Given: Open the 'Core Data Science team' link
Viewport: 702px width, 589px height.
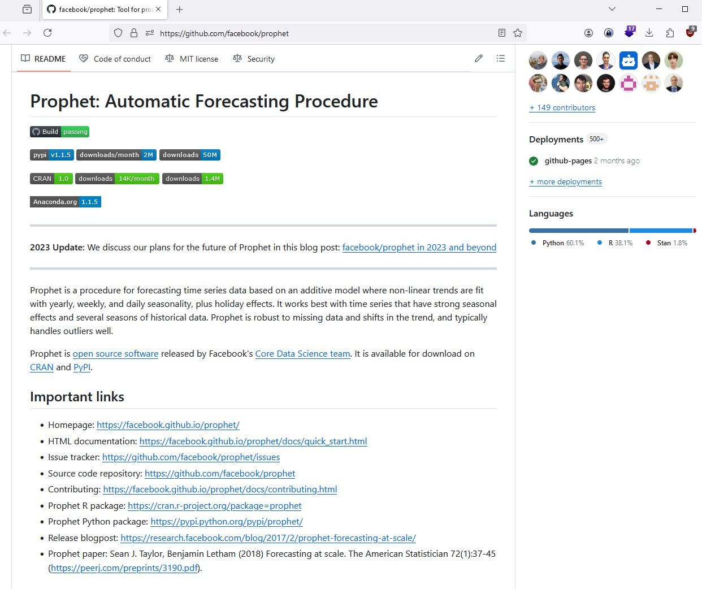Looking at the screenshot, I should click(x=302, y=353).
